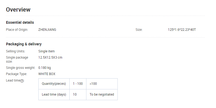Select the 1 - 100 quantity cell
216x108 pixels.
(x=78, y=84)
